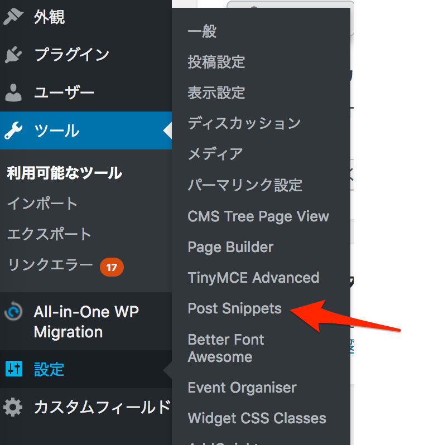Image resolution: width=424 pixels, height=445 pixels.
Task: Open Post Snippets settings
Action: [x=234, y=308]
